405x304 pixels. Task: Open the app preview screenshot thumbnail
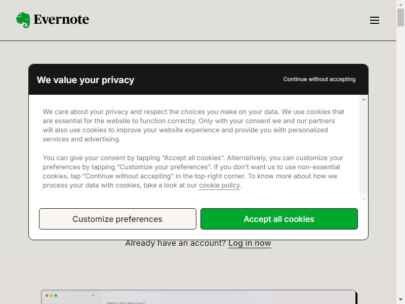(198, 297)
